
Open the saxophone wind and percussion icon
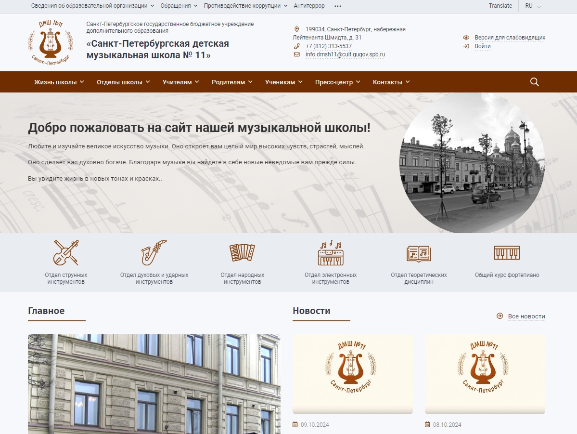(154, 253)
